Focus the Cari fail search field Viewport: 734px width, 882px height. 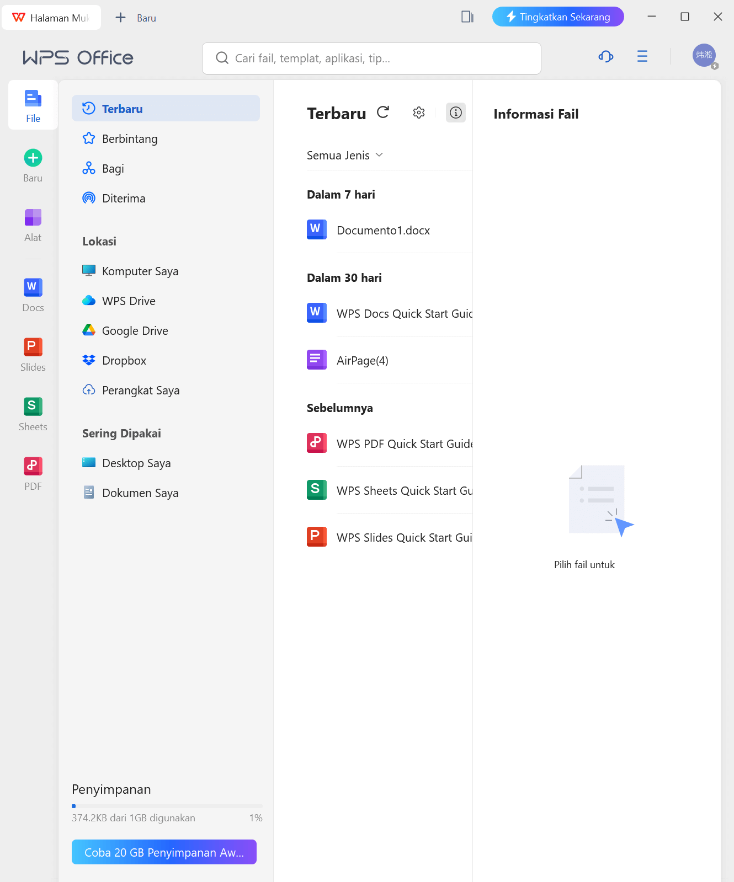click(x=371, y=58)
